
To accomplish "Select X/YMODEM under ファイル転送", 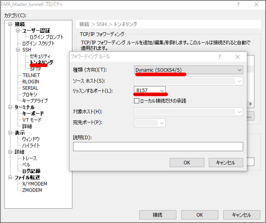I will coord(34,184).
